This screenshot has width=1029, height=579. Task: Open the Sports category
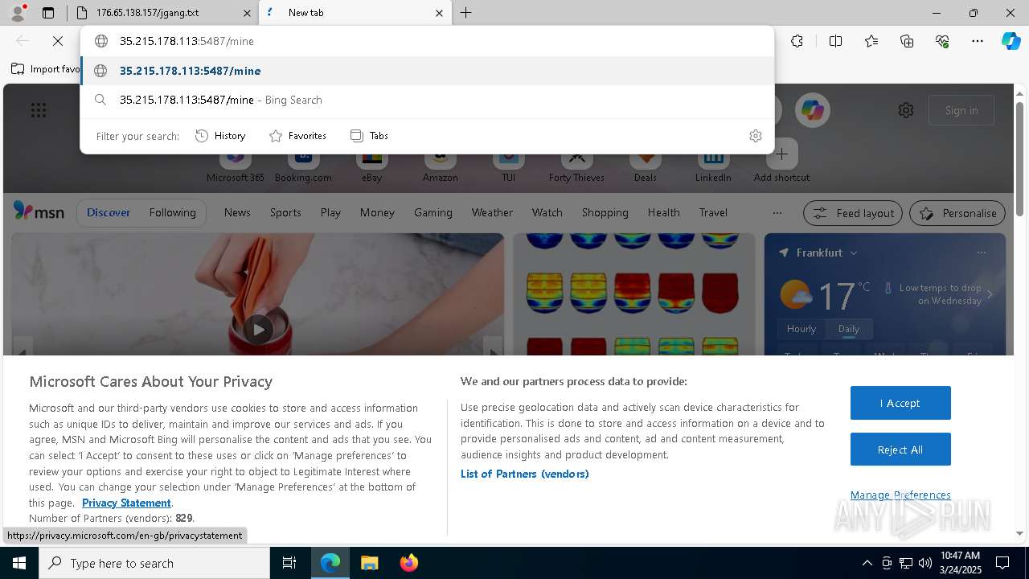point(285,212)
